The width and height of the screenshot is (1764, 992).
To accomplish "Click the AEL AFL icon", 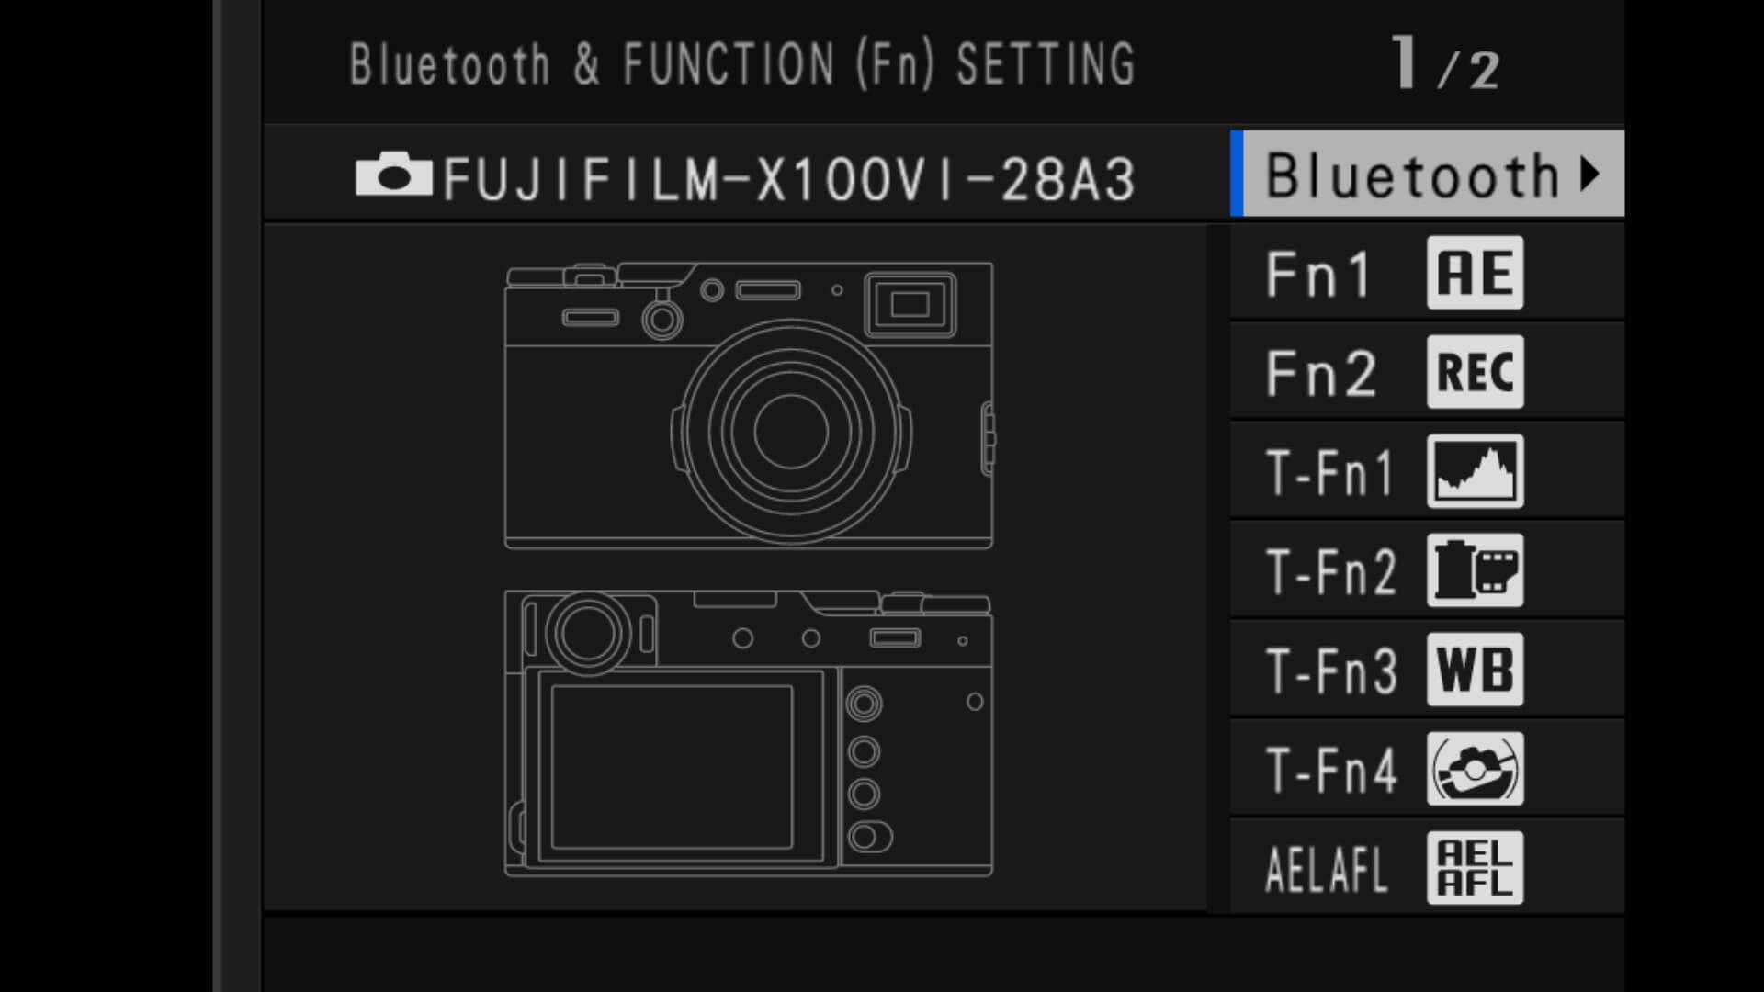I will coord(1475,868).
